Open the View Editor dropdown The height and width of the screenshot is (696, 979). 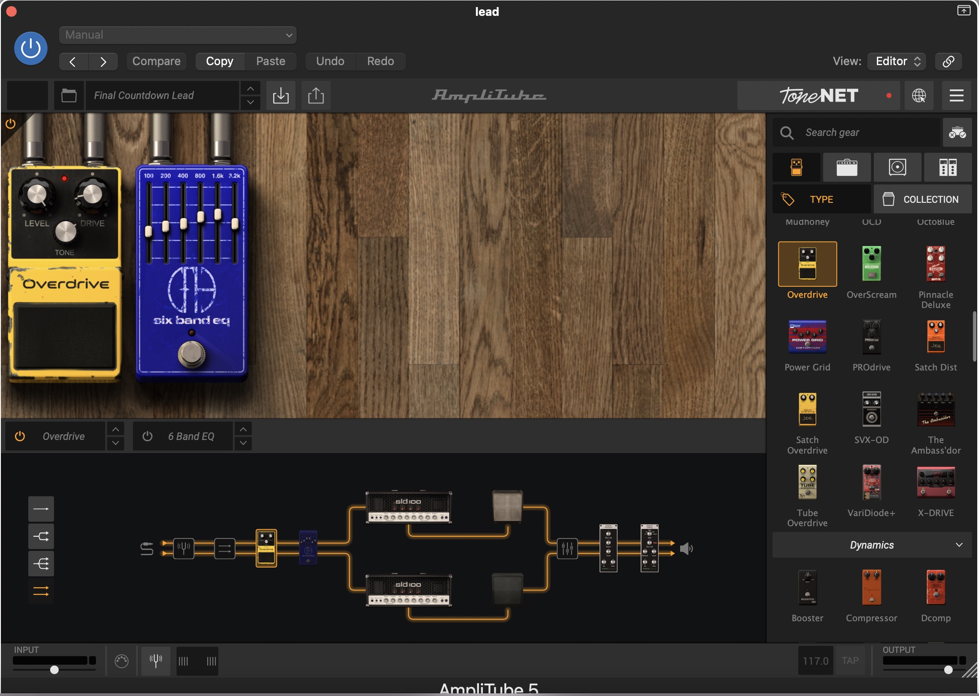tap(897, 62)
